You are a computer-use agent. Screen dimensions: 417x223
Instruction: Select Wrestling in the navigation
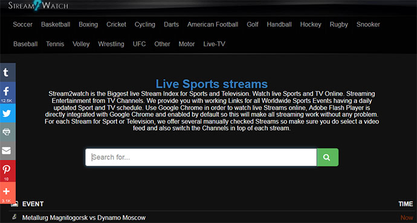point(111,44)
